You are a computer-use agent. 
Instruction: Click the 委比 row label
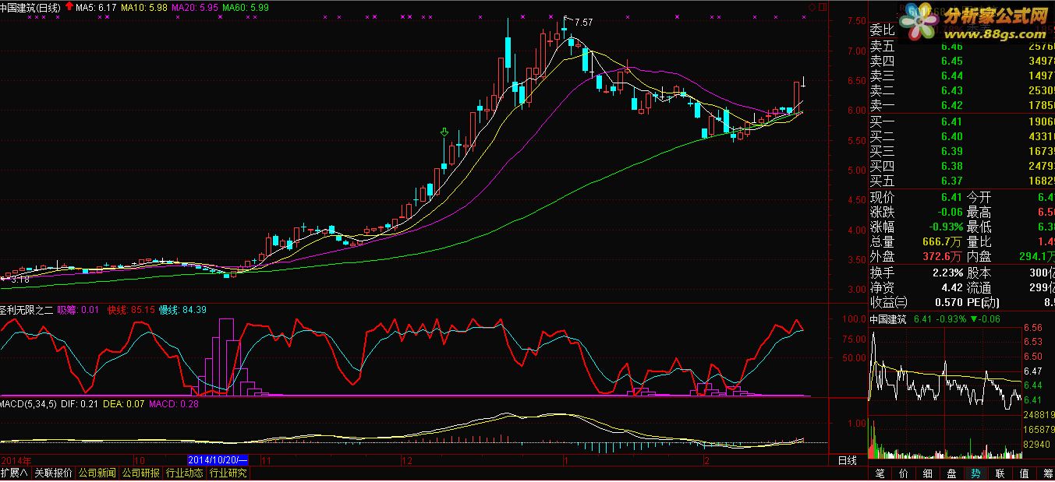point(883,30)
